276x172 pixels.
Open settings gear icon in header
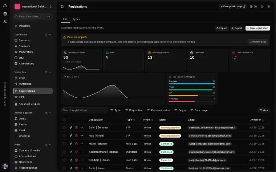[x=269, y=7]
